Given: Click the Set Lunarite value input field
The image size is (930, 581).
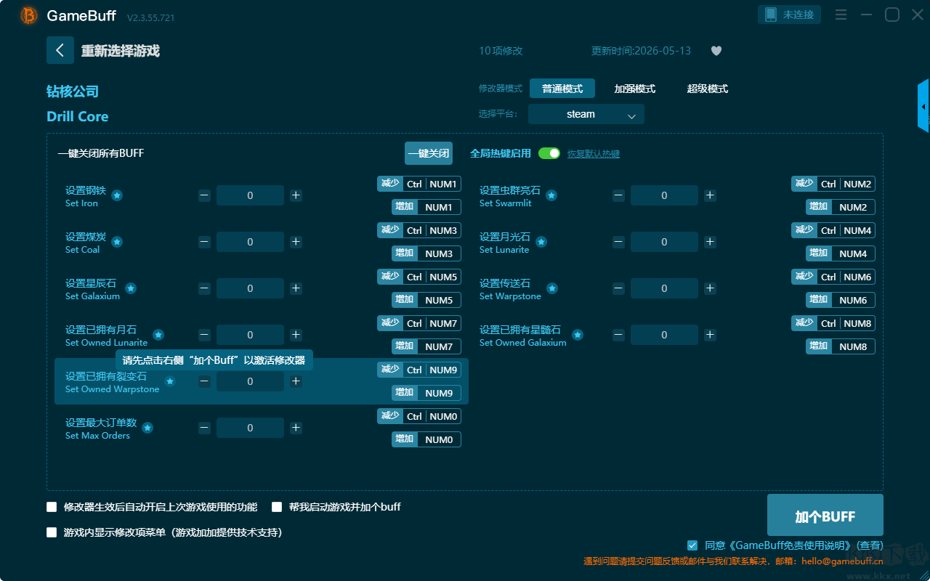Looking at the screenshot, I should click(x=664, y=242).
